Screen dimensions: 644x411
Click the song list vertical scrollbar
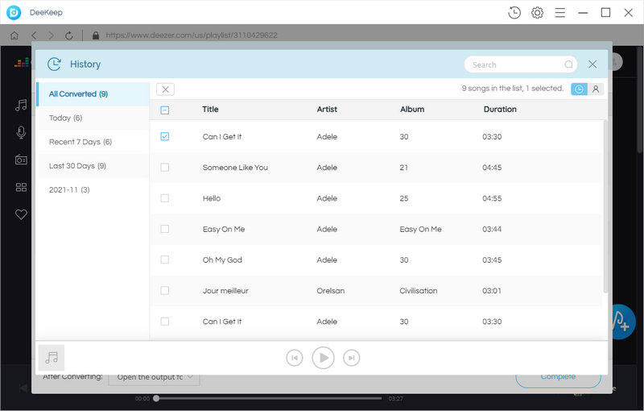click(x=605, y=206)
